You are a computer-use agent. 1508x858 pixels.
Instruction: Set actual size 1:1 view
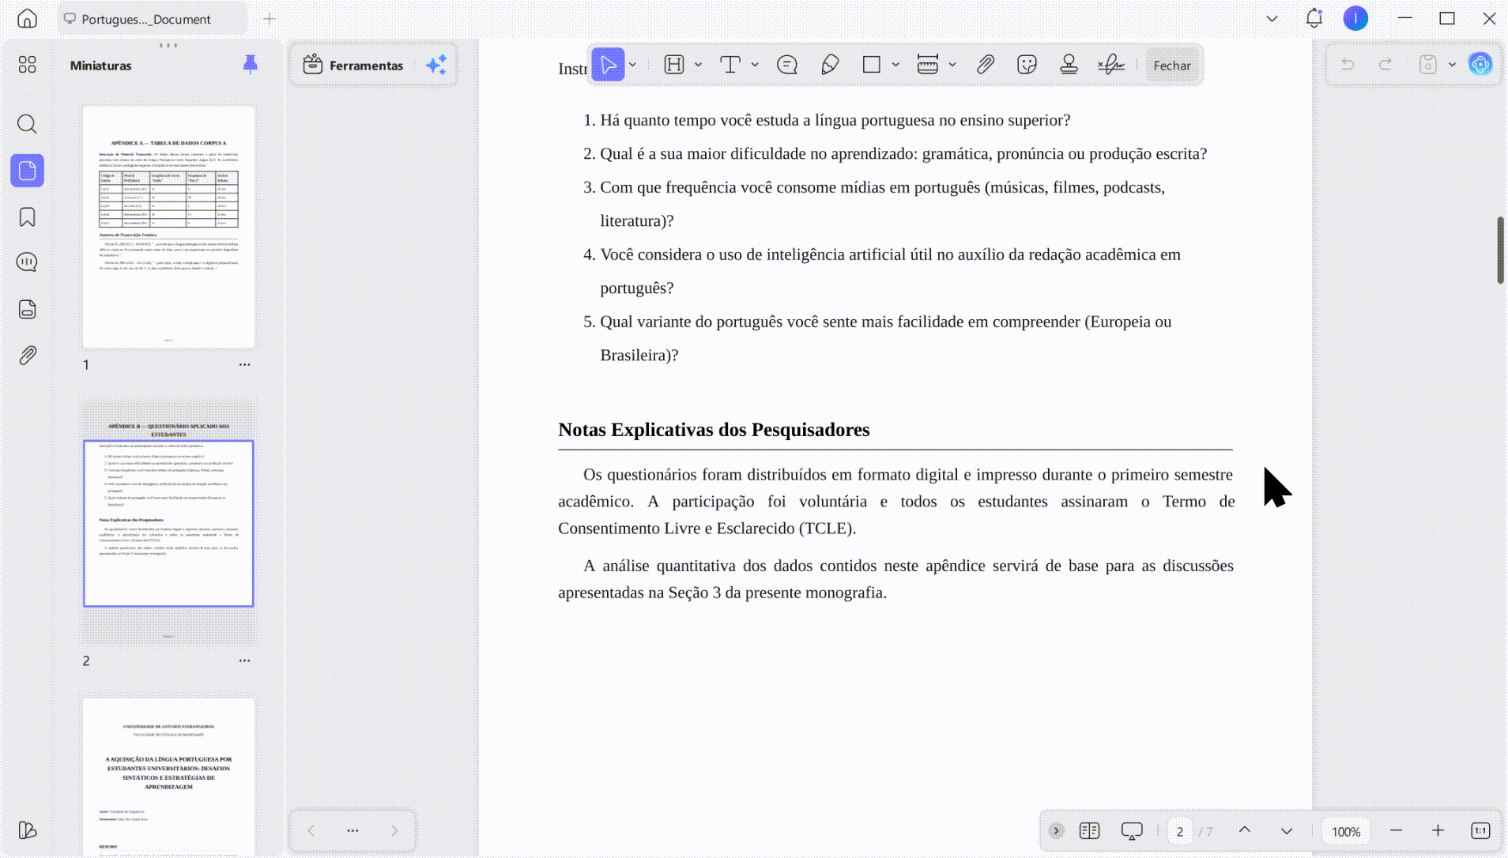1480,830
